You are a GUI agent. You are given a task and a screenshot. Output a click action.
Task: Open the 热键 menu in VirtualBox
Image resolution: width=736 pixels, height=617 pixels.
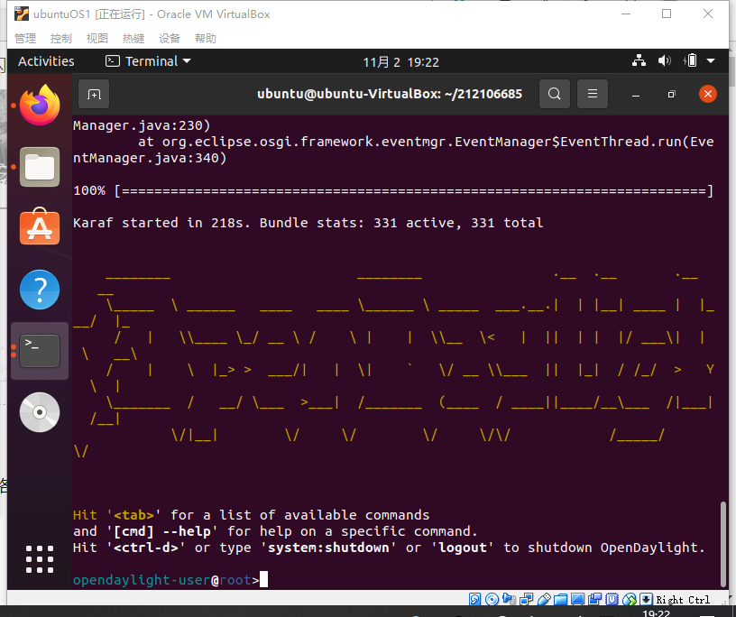[x=133, y=38]
